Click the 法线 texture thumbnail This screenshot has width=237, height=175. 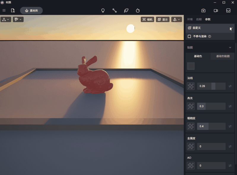tap(191, 86)
